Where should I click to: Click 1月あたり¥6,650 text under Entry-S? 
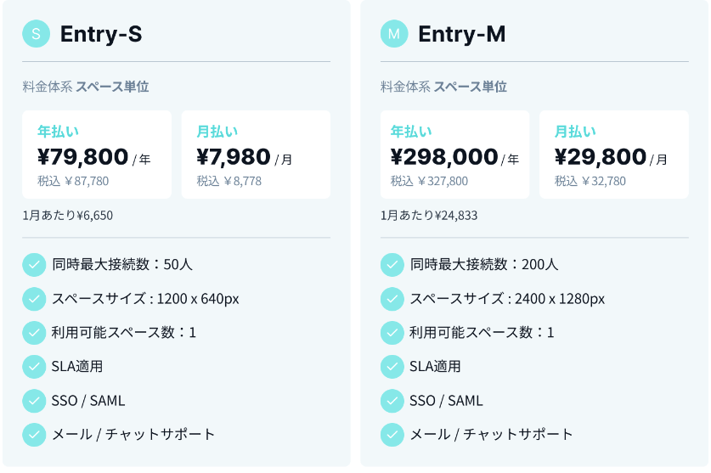pyautogui.click(x=68, y=216)
